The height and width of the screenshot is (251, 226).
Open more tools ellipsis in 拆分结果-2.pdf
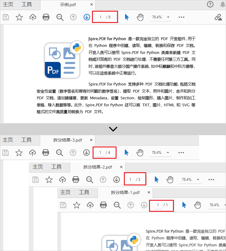[x=211, y=180]
